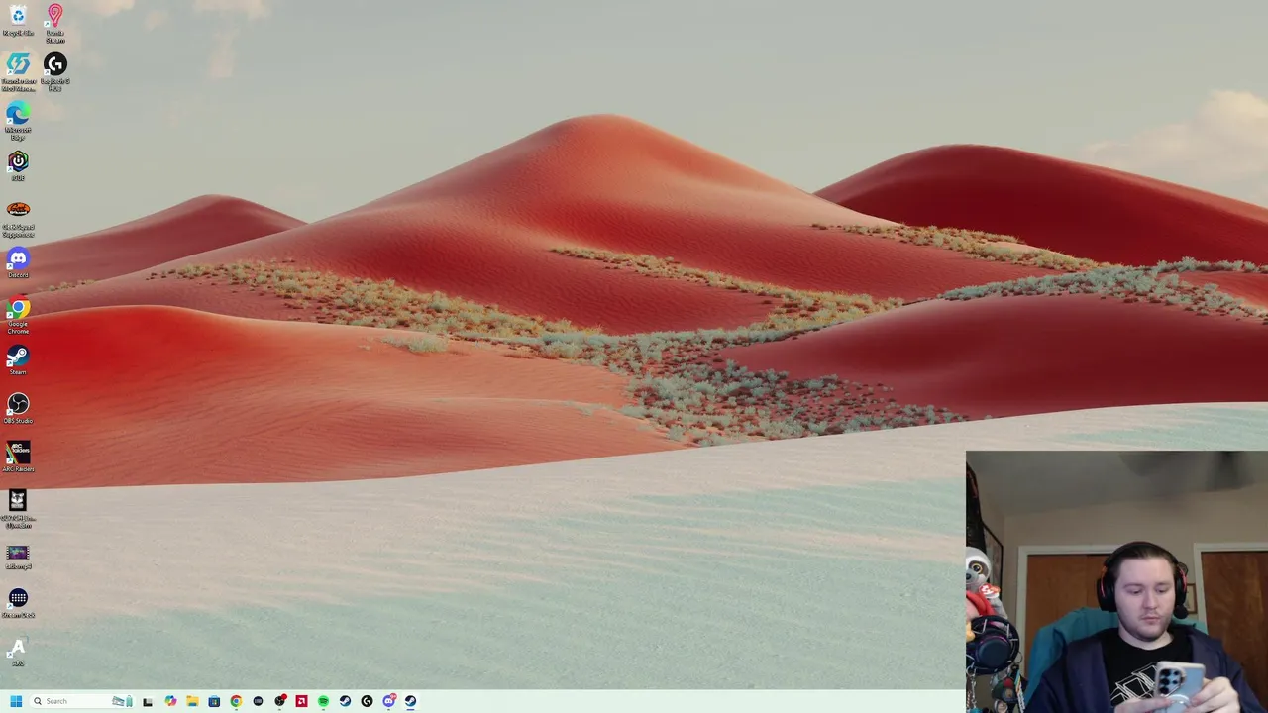Open File Explorer from the taskbar

pyautogui.click(x=192, y=701)
